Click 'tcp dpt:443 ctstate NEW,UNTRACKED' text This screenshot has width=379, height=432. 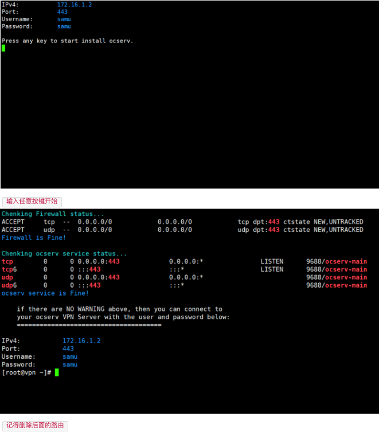[300, 222]
